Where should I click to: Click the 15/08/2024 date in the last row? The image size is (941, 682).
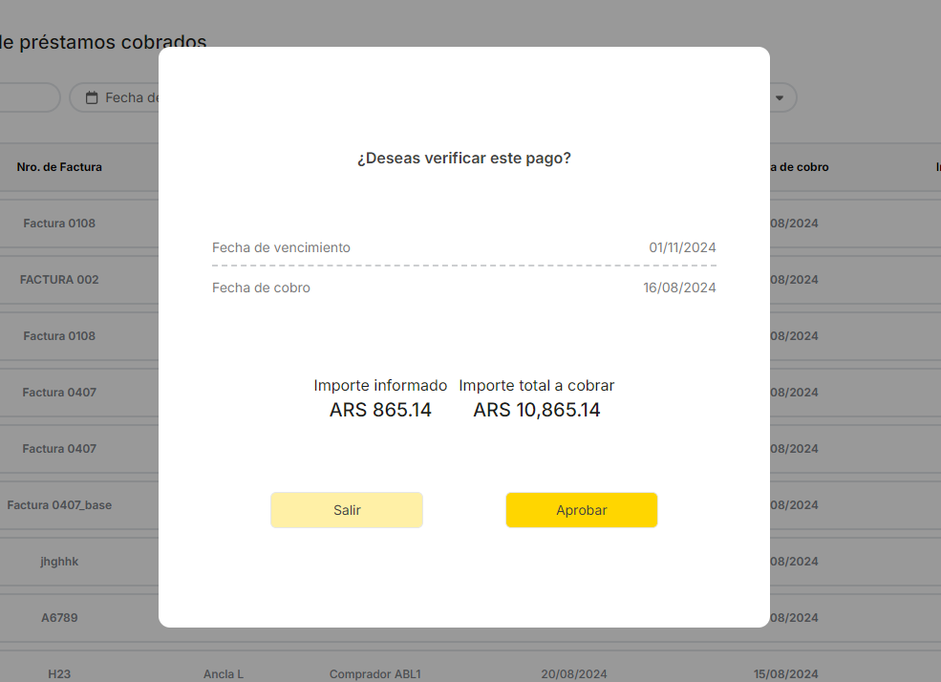point(786,674)
